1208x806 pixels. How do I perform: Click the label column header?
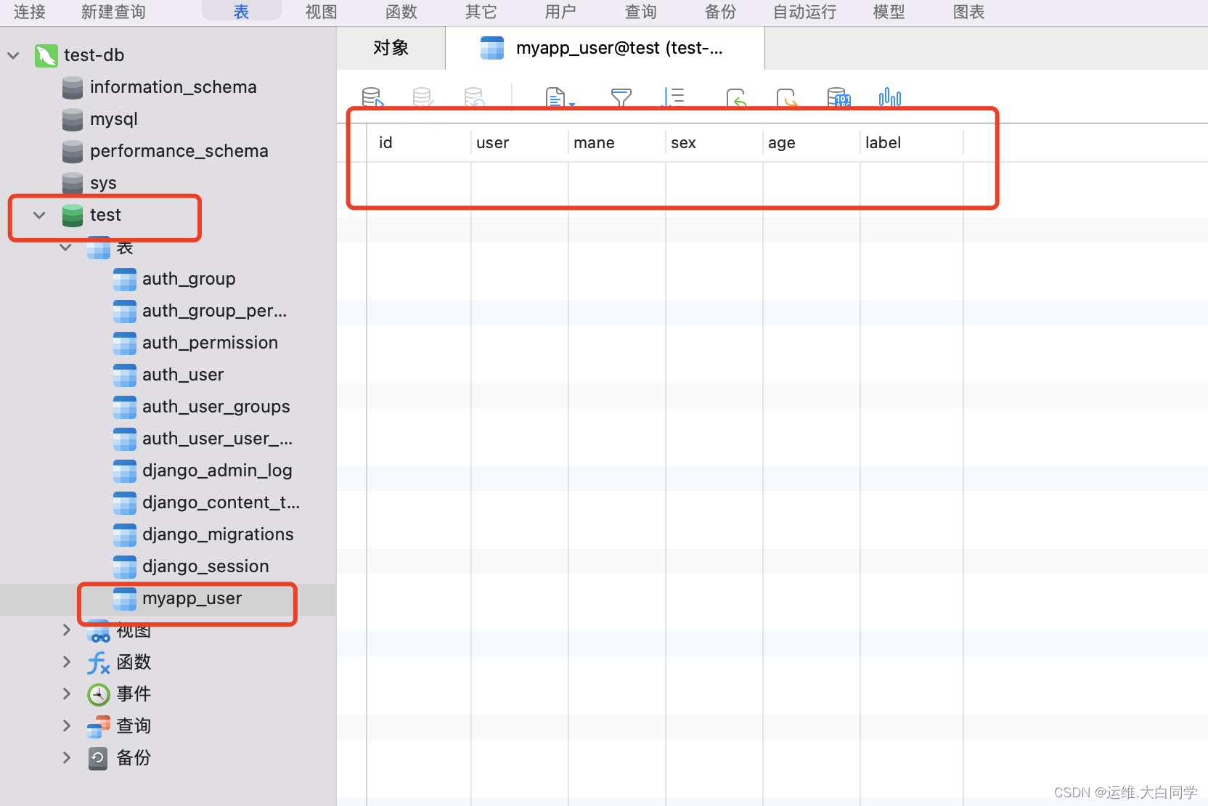912,143
